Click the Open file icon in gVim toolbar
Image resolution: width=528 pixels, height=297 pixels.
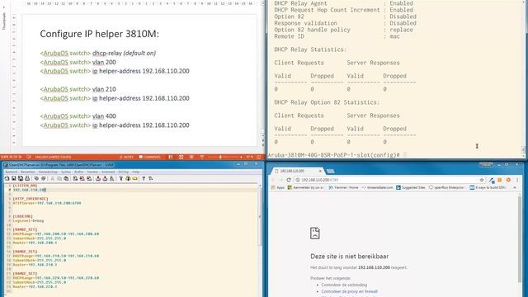[7, 178]
